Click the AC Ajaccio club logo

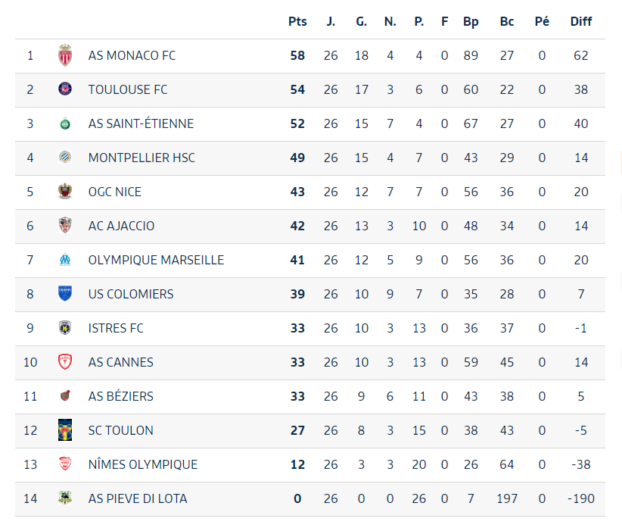pyautogui.click(x=65, y=226)
